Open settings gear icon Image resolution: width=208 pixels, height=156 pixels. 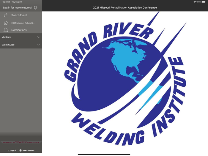pyautogui.click(x=36, y=7)
